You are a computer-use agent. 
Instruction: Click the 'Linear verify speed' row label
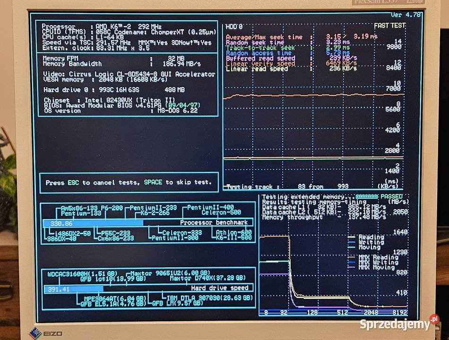click(260, 64)
